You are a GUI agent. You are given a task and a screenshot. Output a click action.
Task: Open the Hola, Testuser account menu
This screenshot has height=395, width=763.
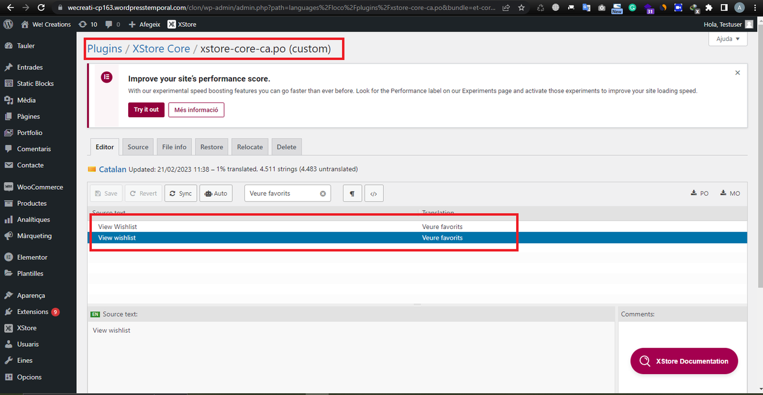(x=728, y=24)
